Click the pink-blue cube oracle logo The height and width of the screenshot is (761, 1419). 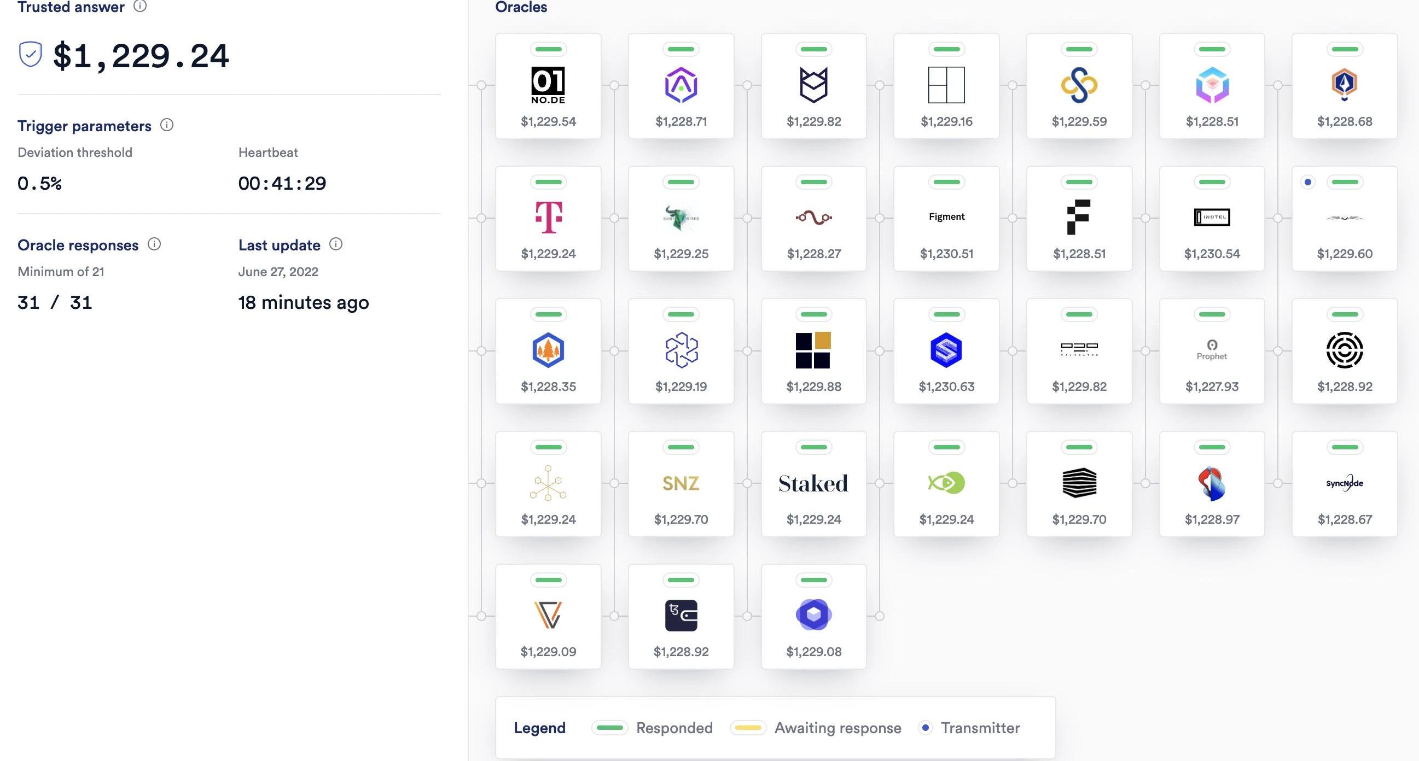click(x=1211, y=85)
